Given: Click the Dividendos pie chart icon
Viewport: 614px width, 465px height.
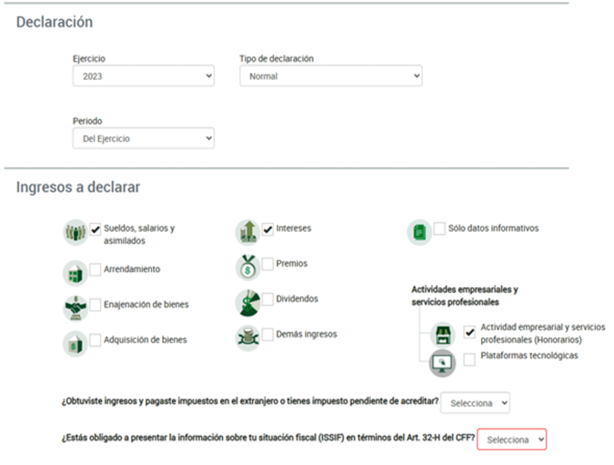Looking at the screenshot, I should (248, 303).
